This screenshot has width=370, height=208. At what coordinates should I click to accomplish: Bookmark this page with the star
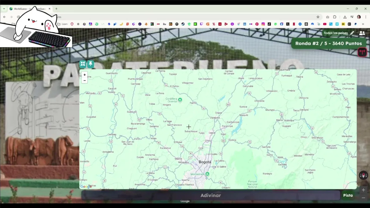(318, 17)
